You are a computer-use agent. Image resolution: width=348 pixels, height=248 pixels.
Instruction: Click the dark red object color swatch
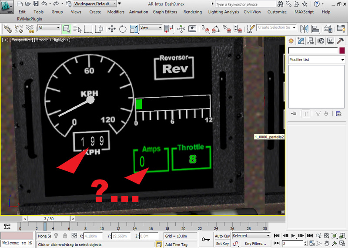342,51
